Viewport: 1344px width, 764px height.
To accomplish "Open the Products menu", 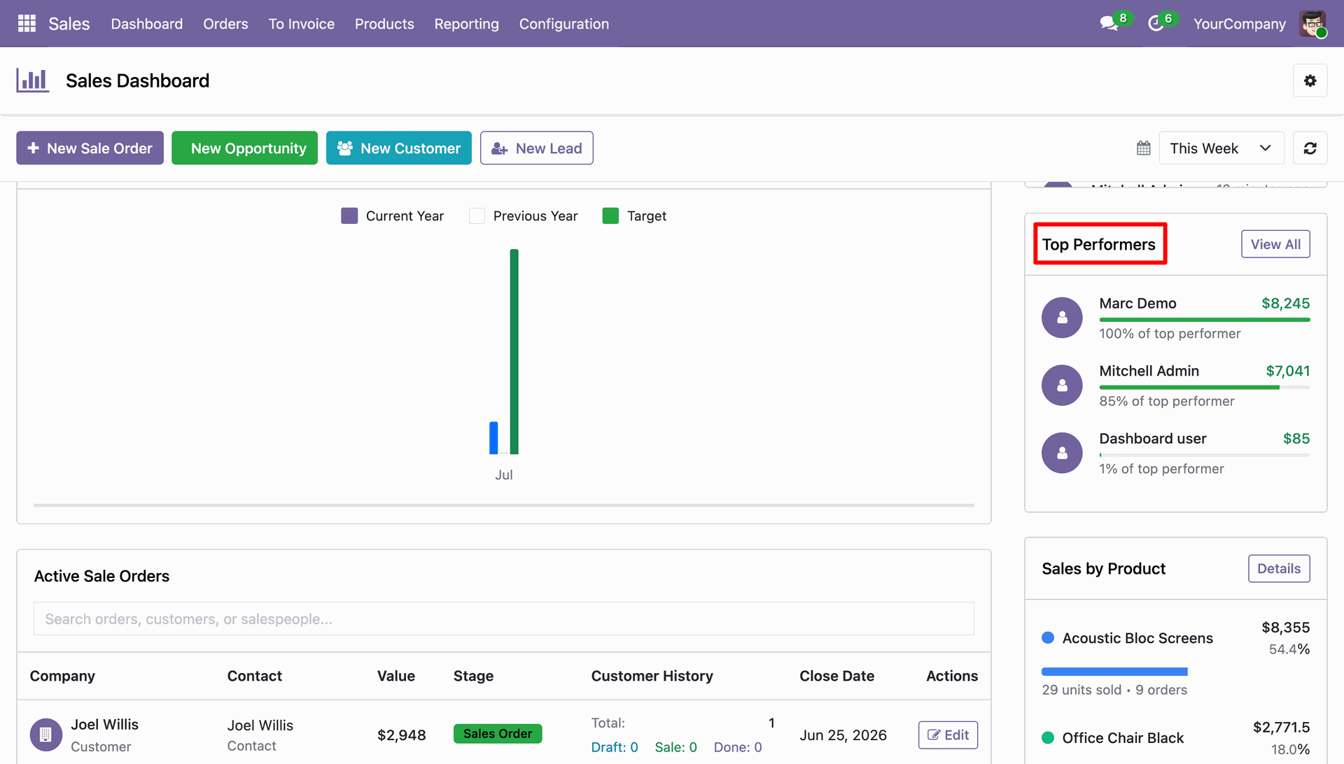I will click(x=384, y=24).
